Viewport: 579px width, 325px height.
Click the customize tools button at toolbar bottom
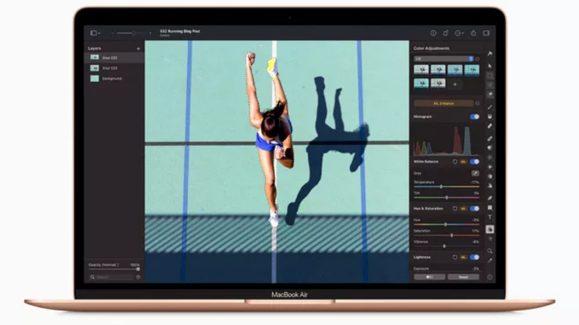490,277
